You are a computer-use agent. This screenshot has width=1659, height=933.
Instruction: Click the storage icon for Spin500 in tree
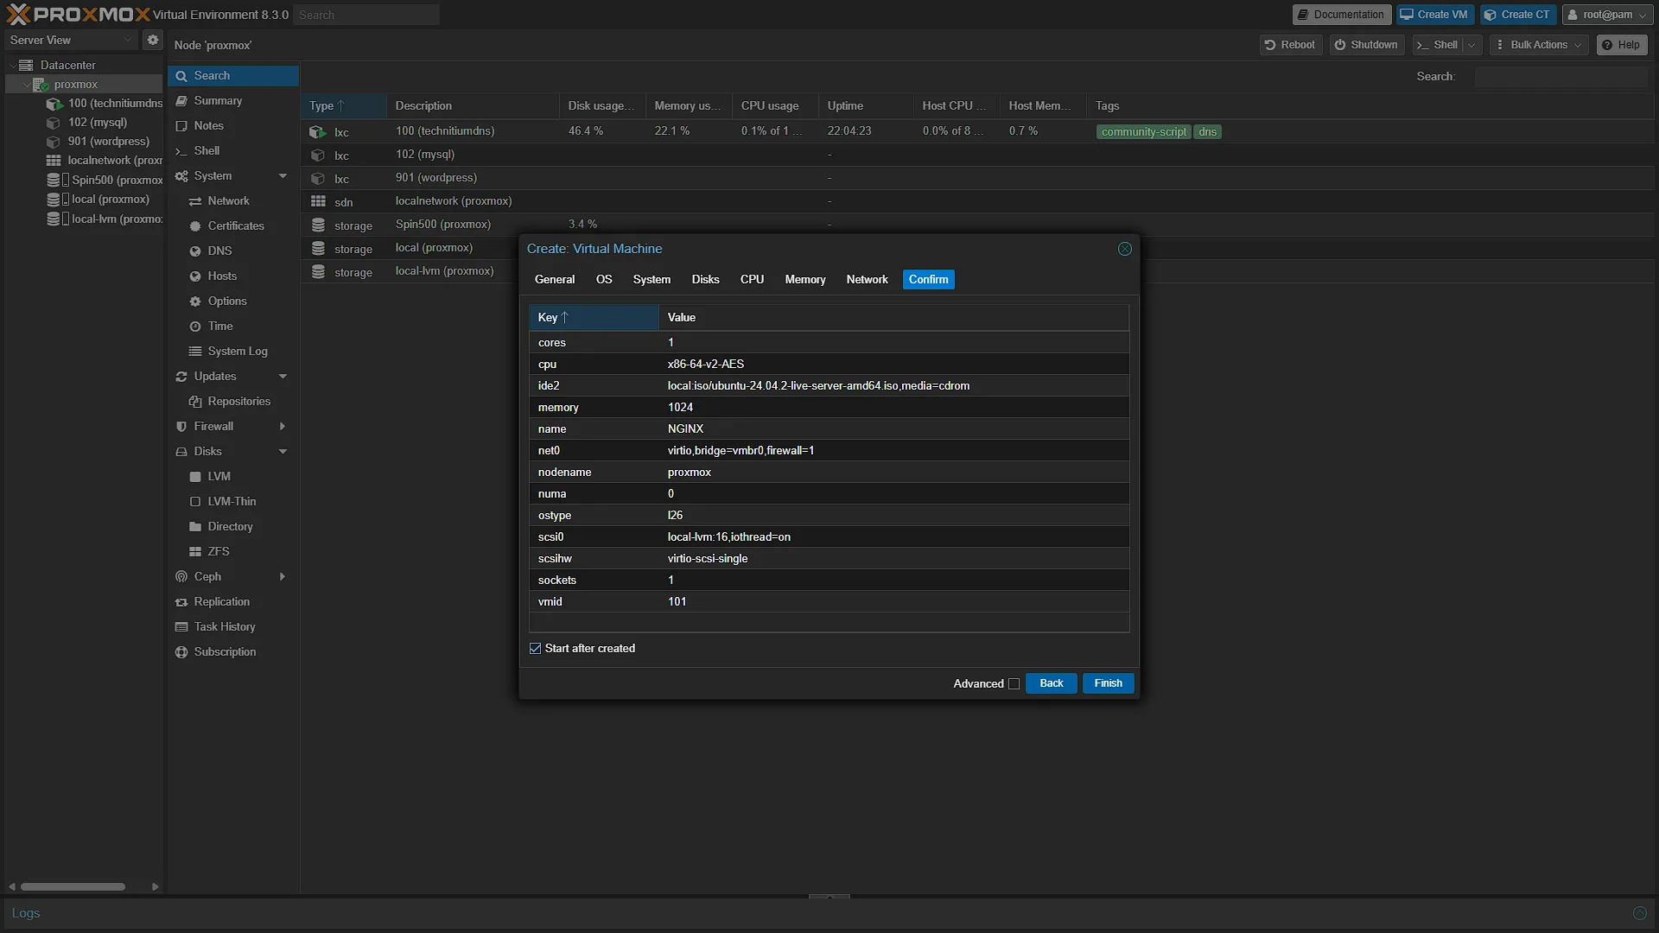click(54, 180)
